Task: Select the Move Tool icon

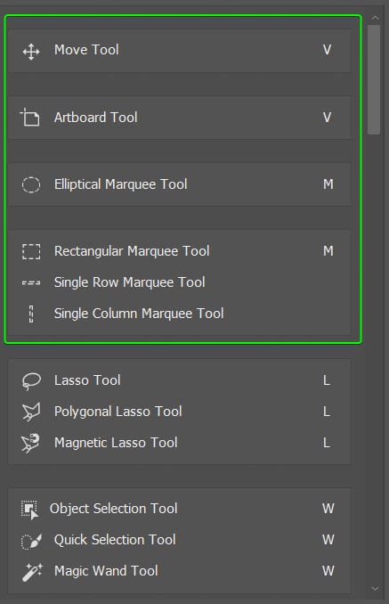Action: point(31,52)
